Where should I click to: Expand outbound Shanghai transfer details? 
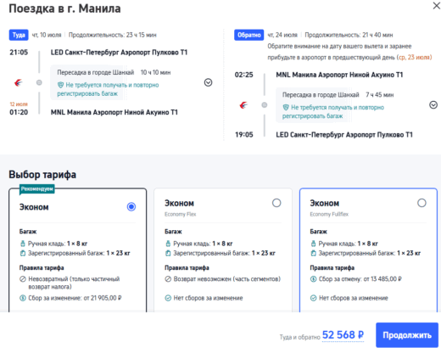click(x=209, y=82)
